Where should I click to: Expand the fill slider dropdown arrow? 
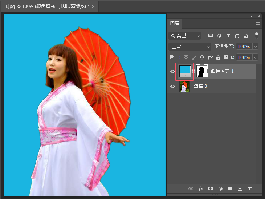(x=255, y=57)
